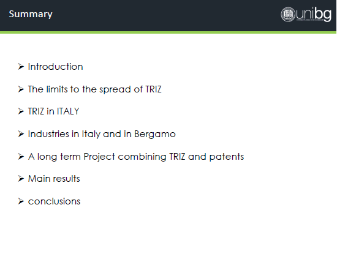Viewport: 337px width, 254px height.
Task: Select the Summary slide title
Action: click(31, 15)
